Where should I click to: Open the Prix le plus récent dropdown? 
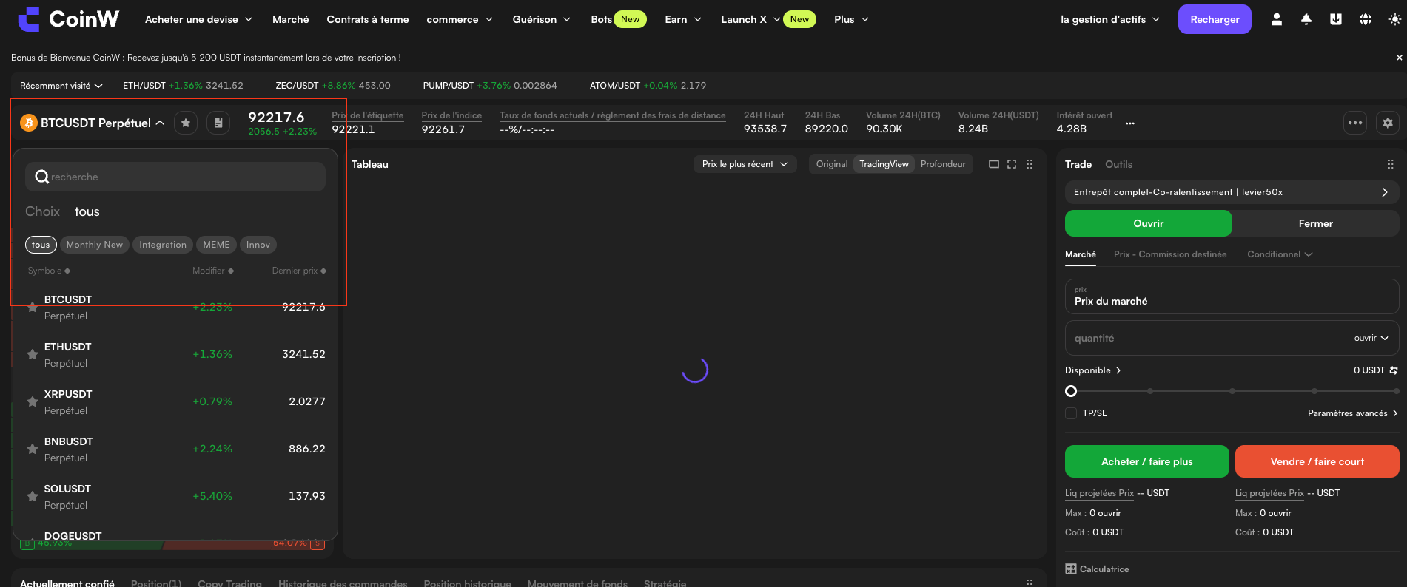click(x=745, y=164)
